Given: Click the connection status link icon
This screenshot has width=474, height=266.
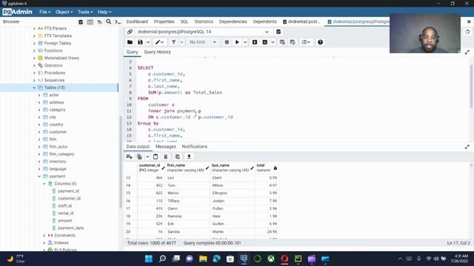Looking at the screenshot, I should click(x=130, y=32).
